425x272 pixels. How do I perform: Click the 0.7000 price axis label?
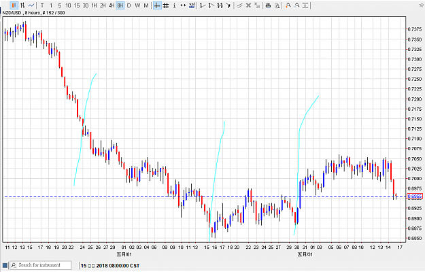tap(415, 179)
